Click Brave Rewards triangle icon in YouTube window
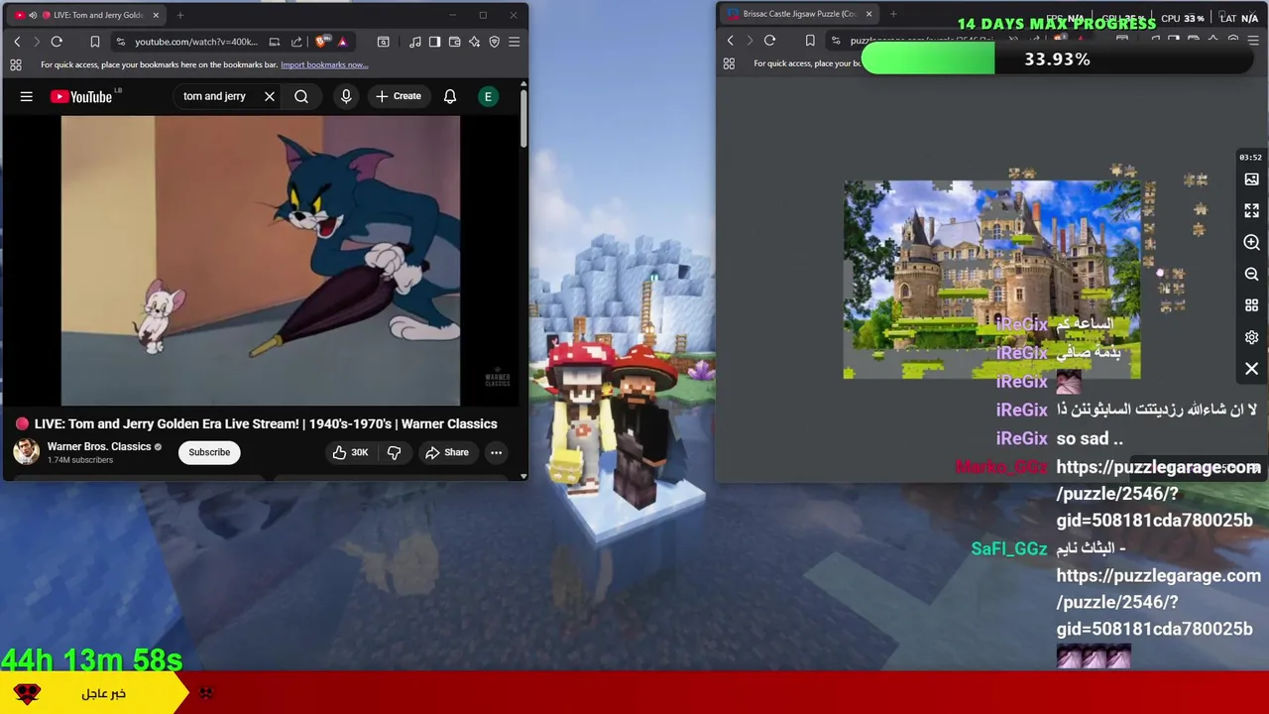 342,42
